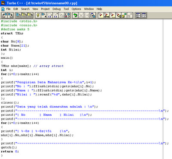Click the second file save toolbar icon
This screenshot has width=172, height=159.
point(24,15)
